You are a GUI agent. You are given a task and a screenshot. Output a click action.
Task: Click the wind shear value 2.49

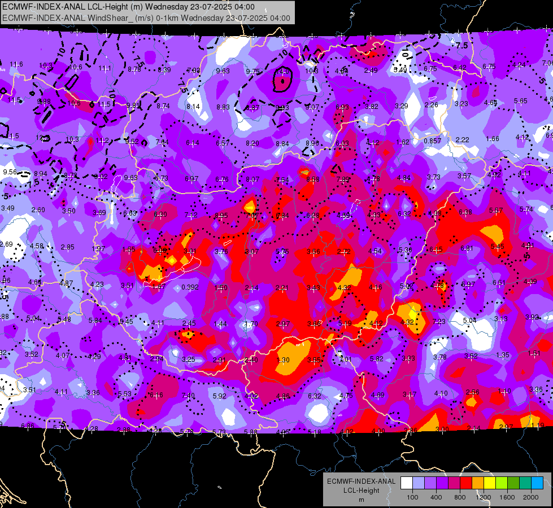click(371, 71)
